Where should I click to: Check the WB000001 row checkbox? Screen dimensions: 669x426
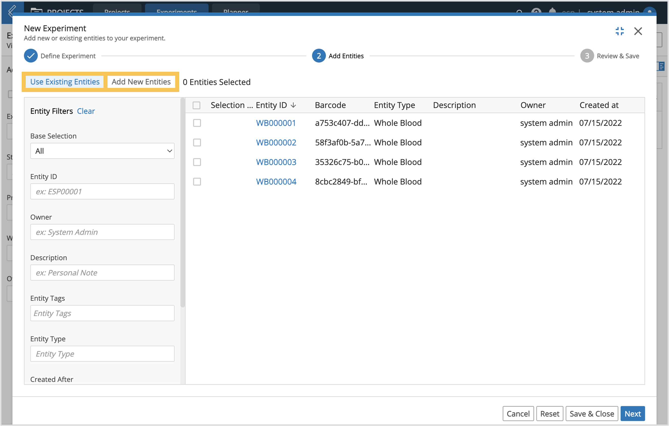pyautogui.click(x=197, y=123)
